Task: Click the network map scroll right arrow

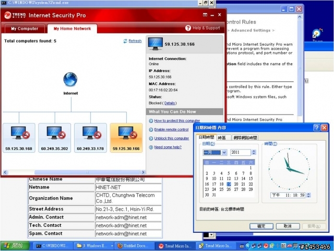Action: pos(143,172)
